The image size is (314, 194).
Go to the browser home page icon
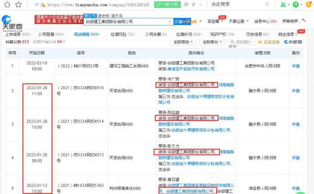(x=7, y=4)
